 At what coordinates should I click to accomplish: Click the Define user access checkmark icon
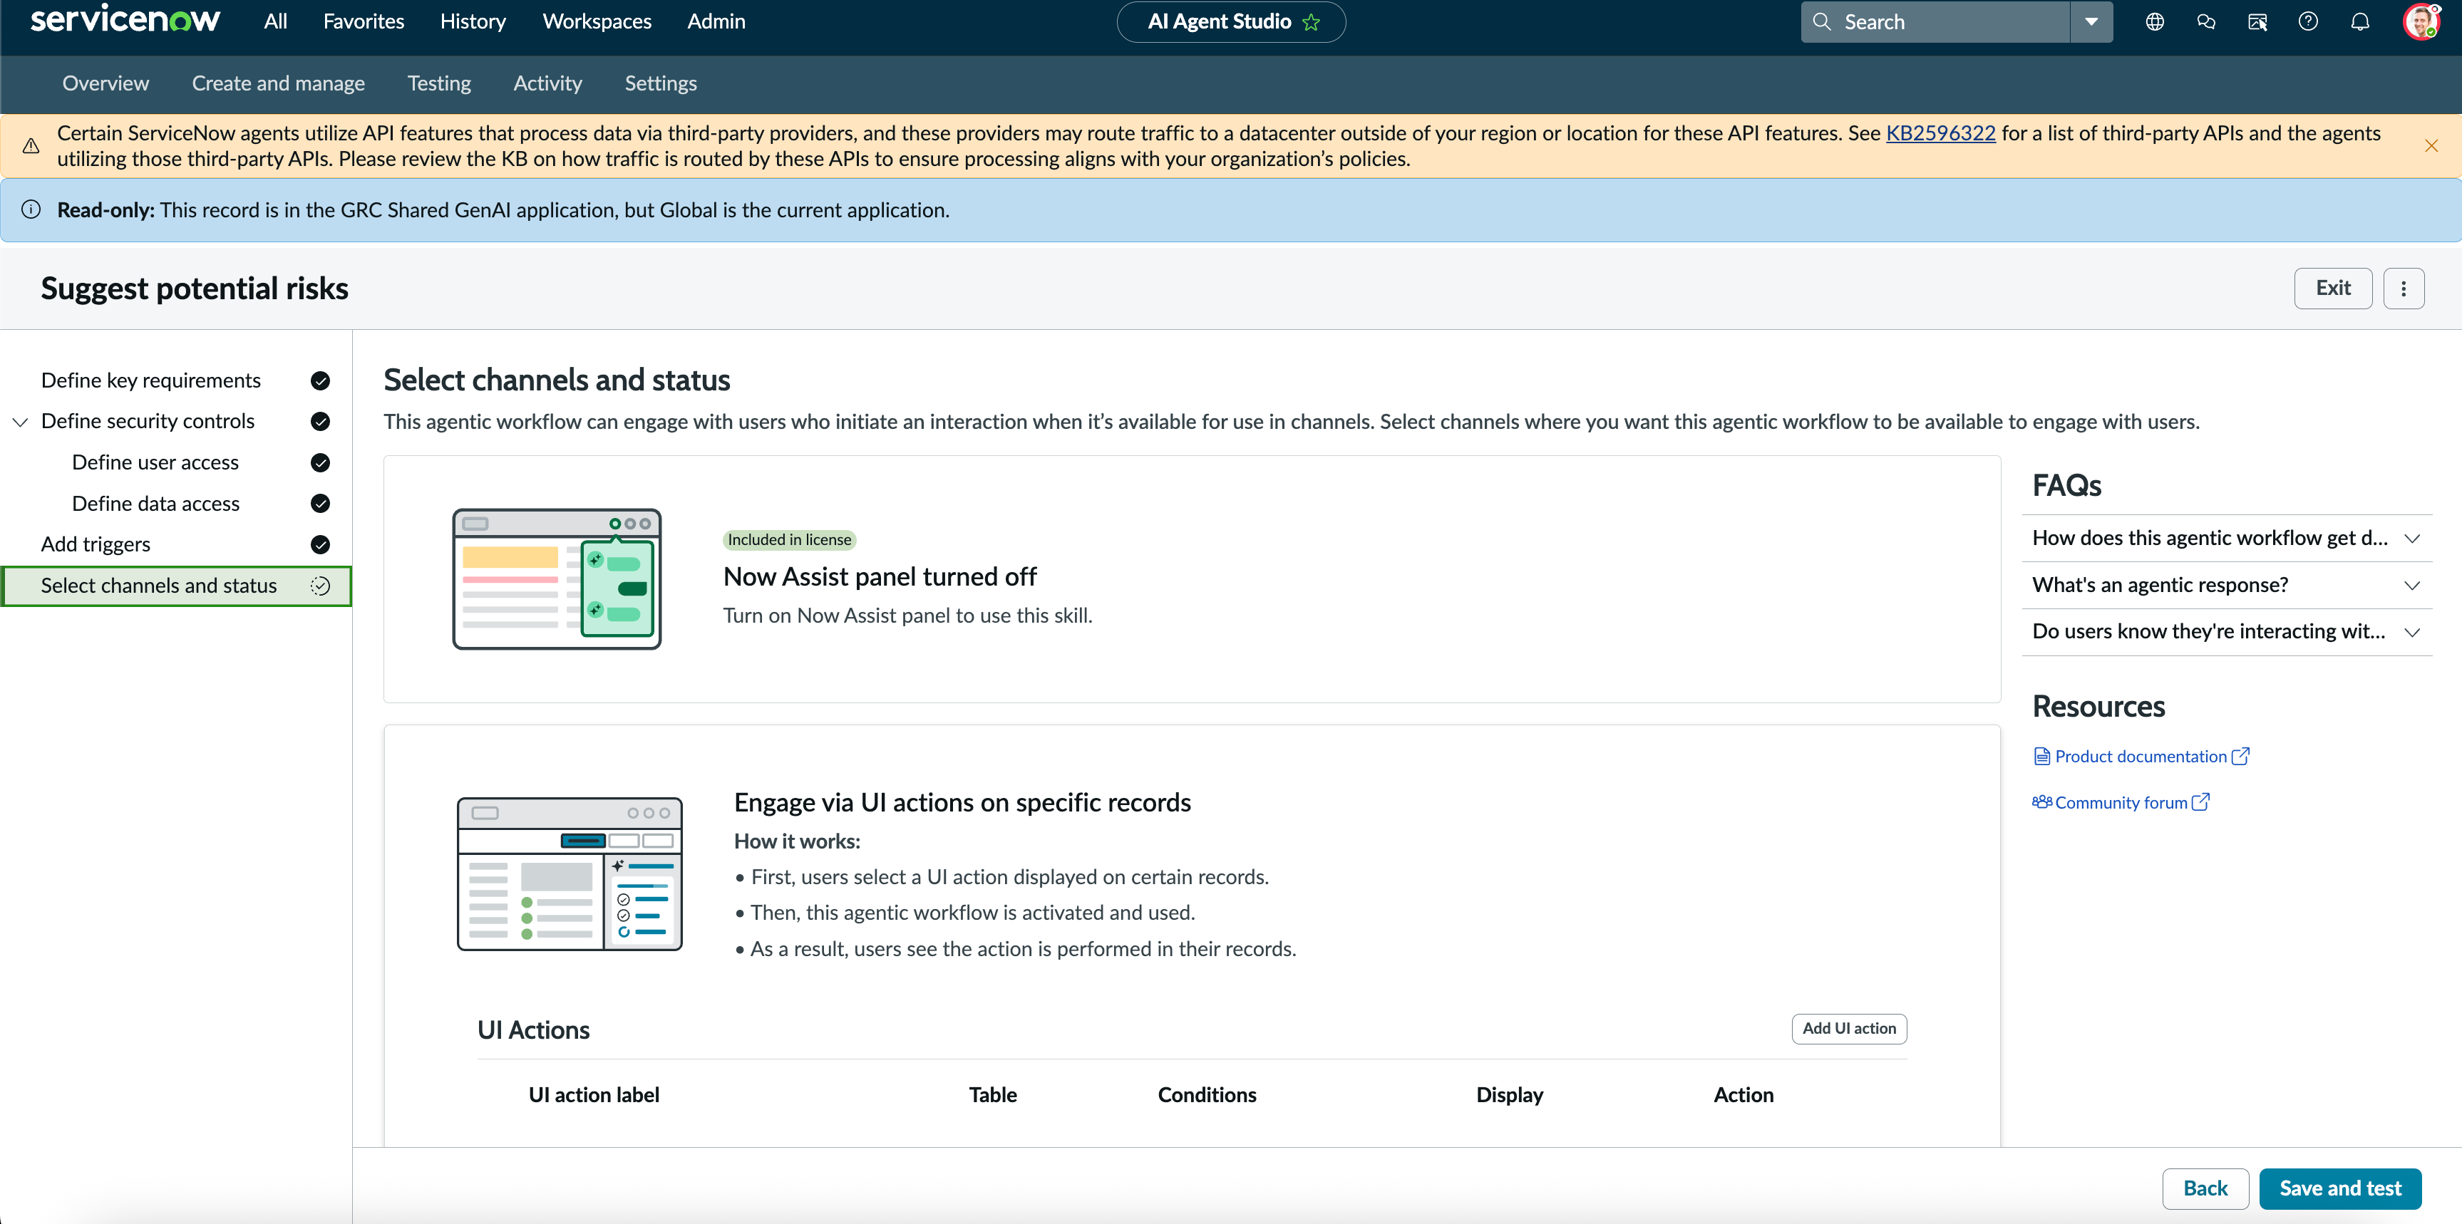[x=320, y=463]
